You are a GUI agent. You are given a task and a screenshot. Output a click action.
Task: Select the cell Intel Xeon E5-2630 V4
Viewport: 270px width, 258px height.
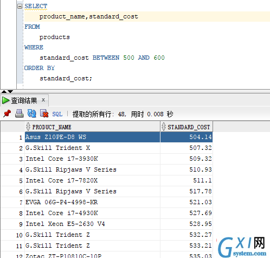click(92, 224)
